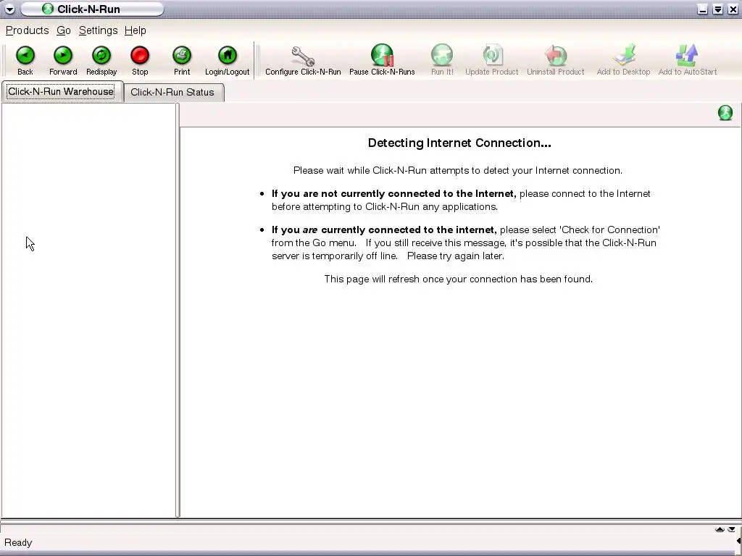742x556 pixels.
Task: Click 'Detecting Internet Connection...' heading
Action: coord(459,143)
